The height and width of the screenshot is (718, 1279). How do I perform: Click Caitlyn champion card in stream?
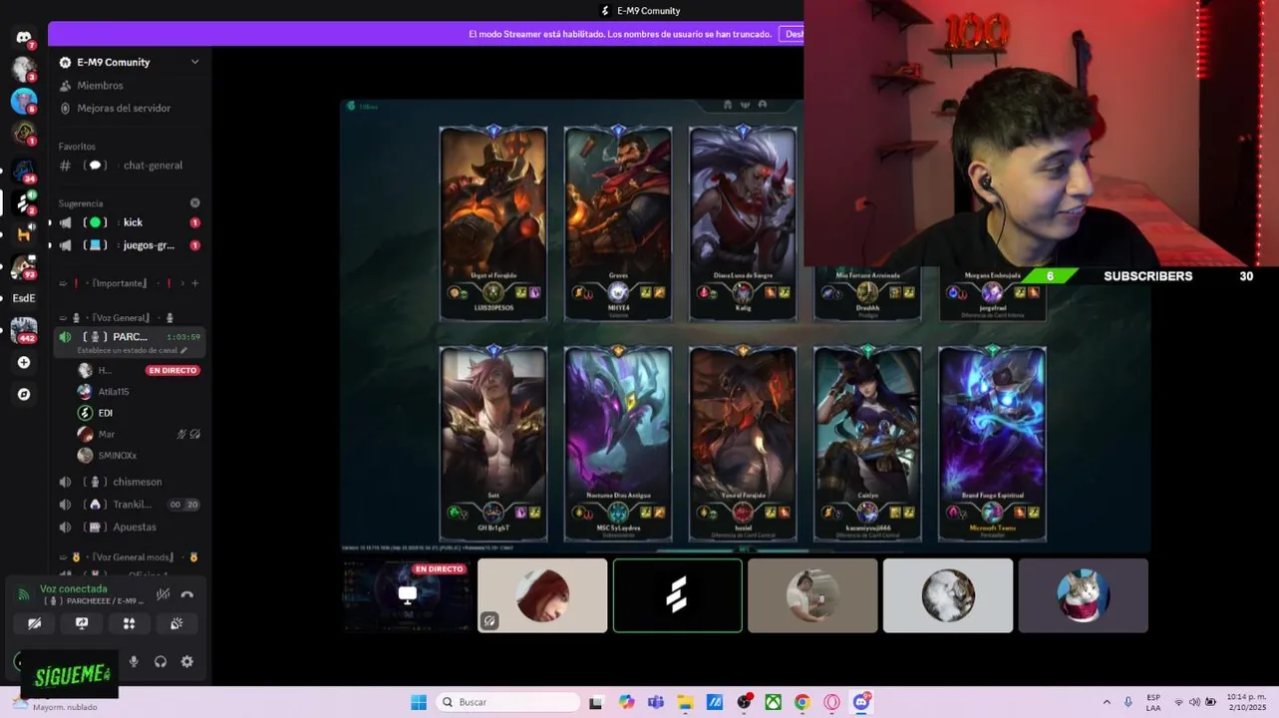point(867,445)
